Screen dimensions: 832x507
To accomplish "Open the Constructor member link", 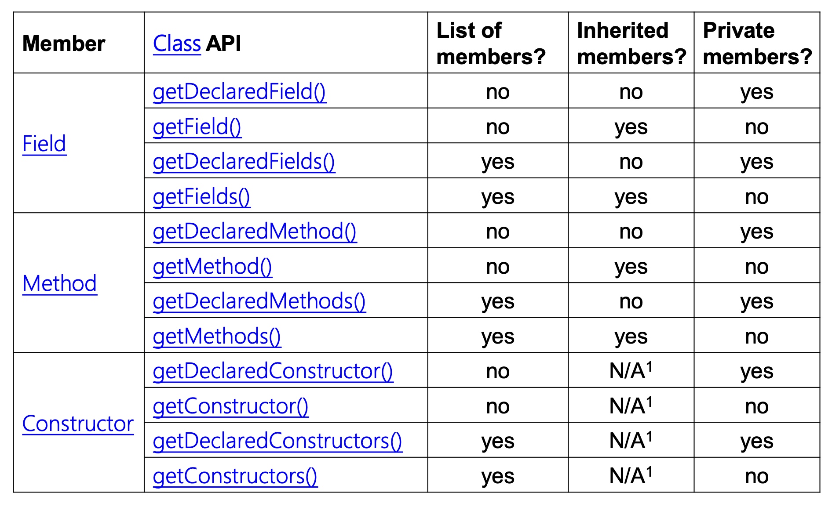I will (78, 424).
